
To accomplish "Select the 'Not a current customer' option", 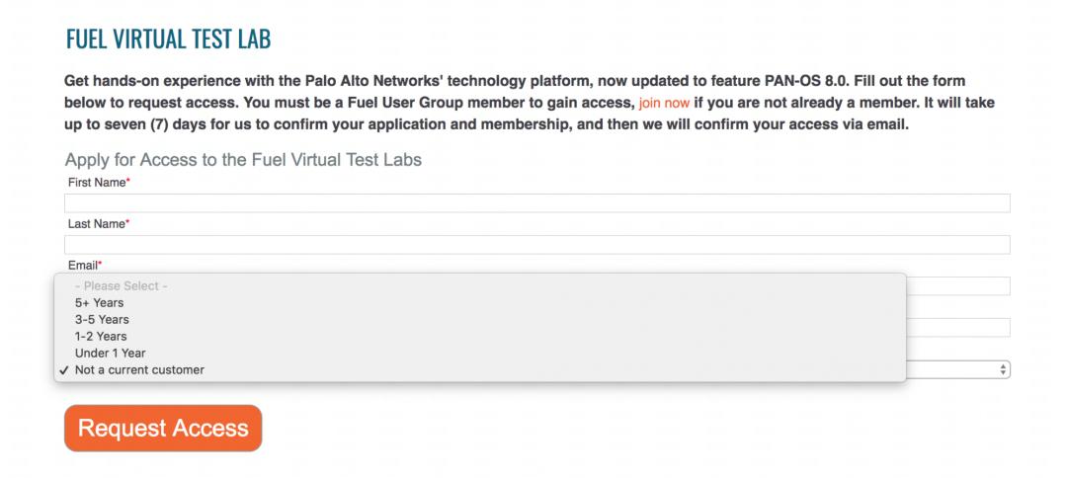I will pos(139,370).
